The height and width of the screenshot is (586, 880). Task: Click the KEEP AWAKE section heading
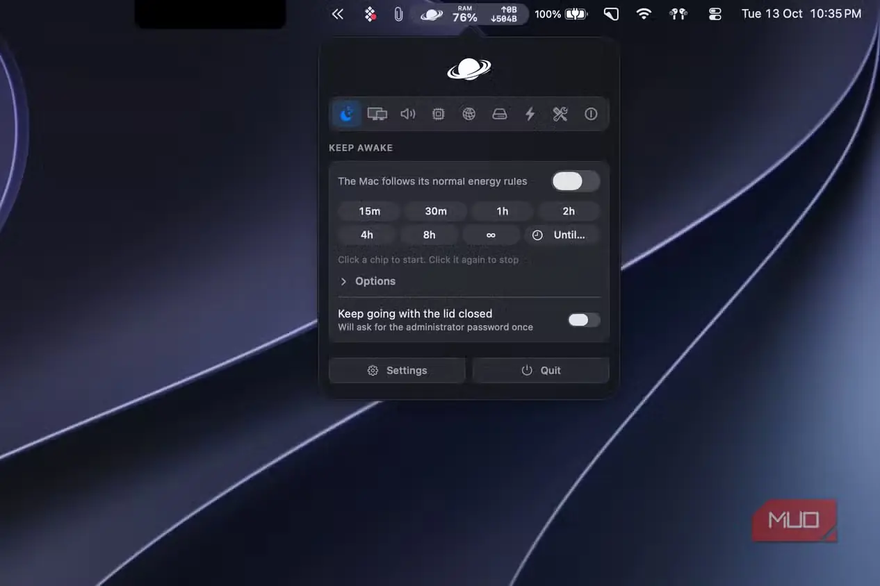tap(361, 148)
